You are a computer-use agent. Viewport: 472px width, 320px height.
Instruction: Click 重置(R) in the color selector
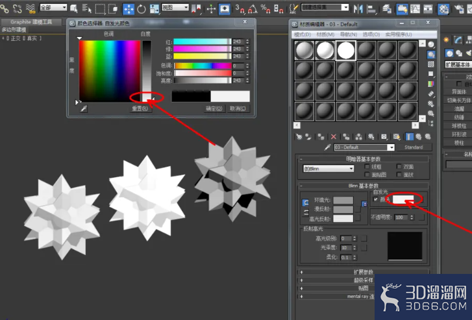click(140, 108)
